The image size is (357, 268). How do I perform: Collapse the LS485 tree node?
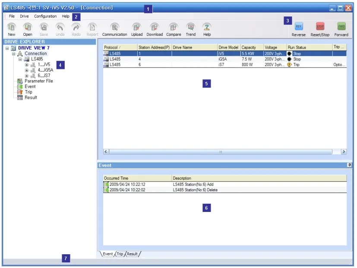click(20, 59)
